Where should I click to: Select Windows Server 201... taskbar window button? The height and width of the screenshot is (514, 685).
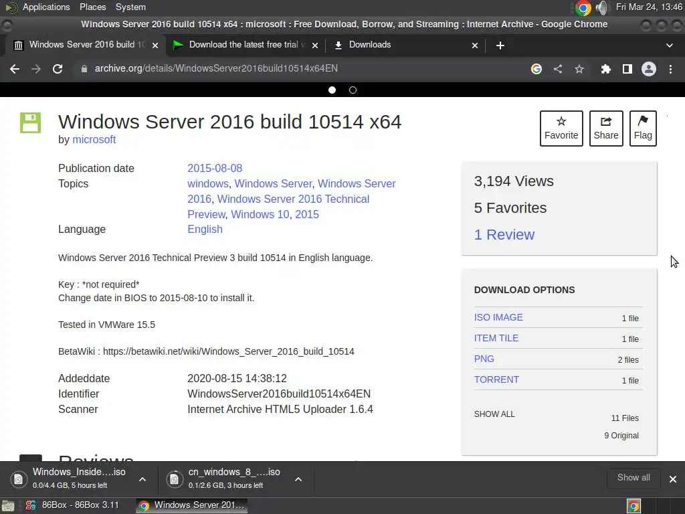coord(191,505)
